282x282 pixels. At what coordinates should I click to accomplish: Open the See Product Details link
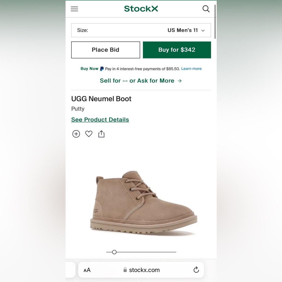(100, 120)
